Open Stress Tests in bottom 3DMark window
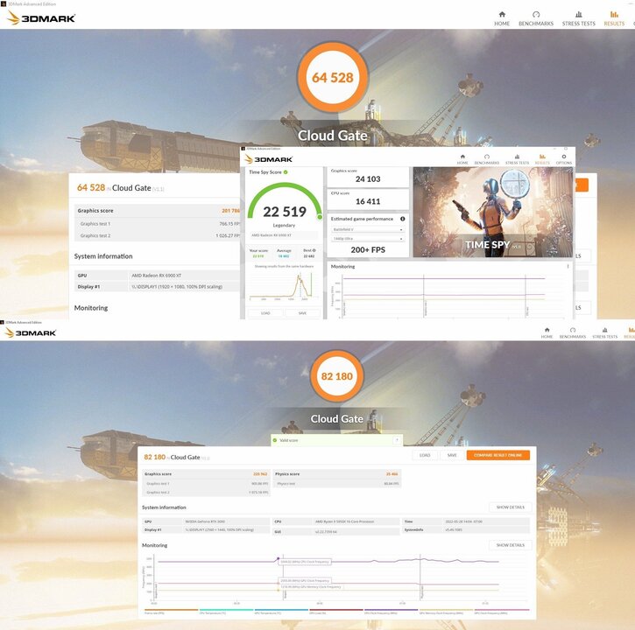 tap(604, 332)
